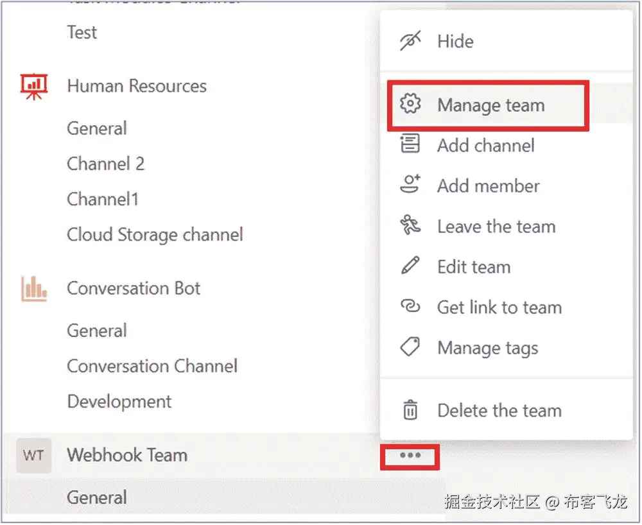642x525 pixels.
Task: Click the Leave the team running icon
Action: click(410, 226)
